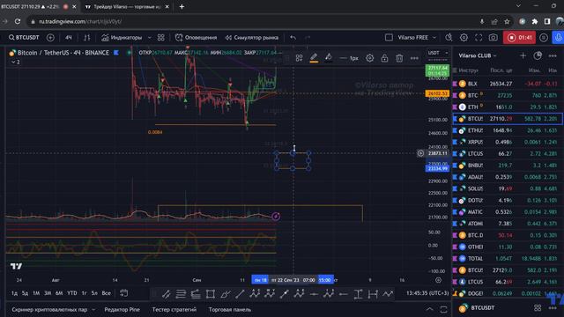Open the time axis settings gear
The width and height of the screenshot is (564, 317).
click(438, 280)
